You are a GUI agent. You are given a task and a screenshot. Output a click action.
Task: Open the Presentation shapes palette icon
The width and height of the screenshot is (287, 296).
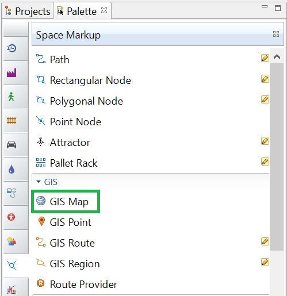(x=12, y=241)
